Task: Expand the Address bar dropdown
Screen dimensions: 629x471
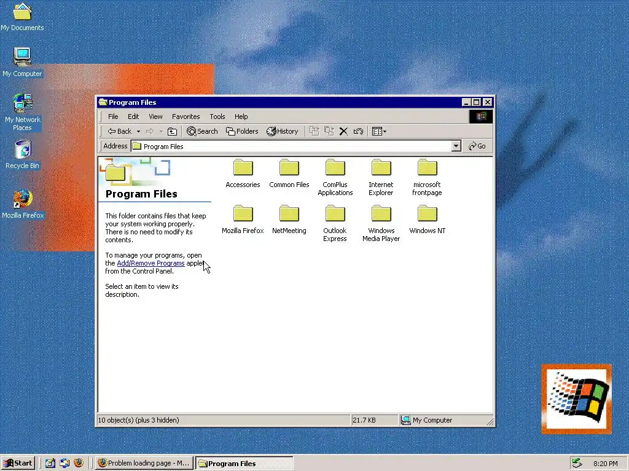Action: (x=456, y=146)
